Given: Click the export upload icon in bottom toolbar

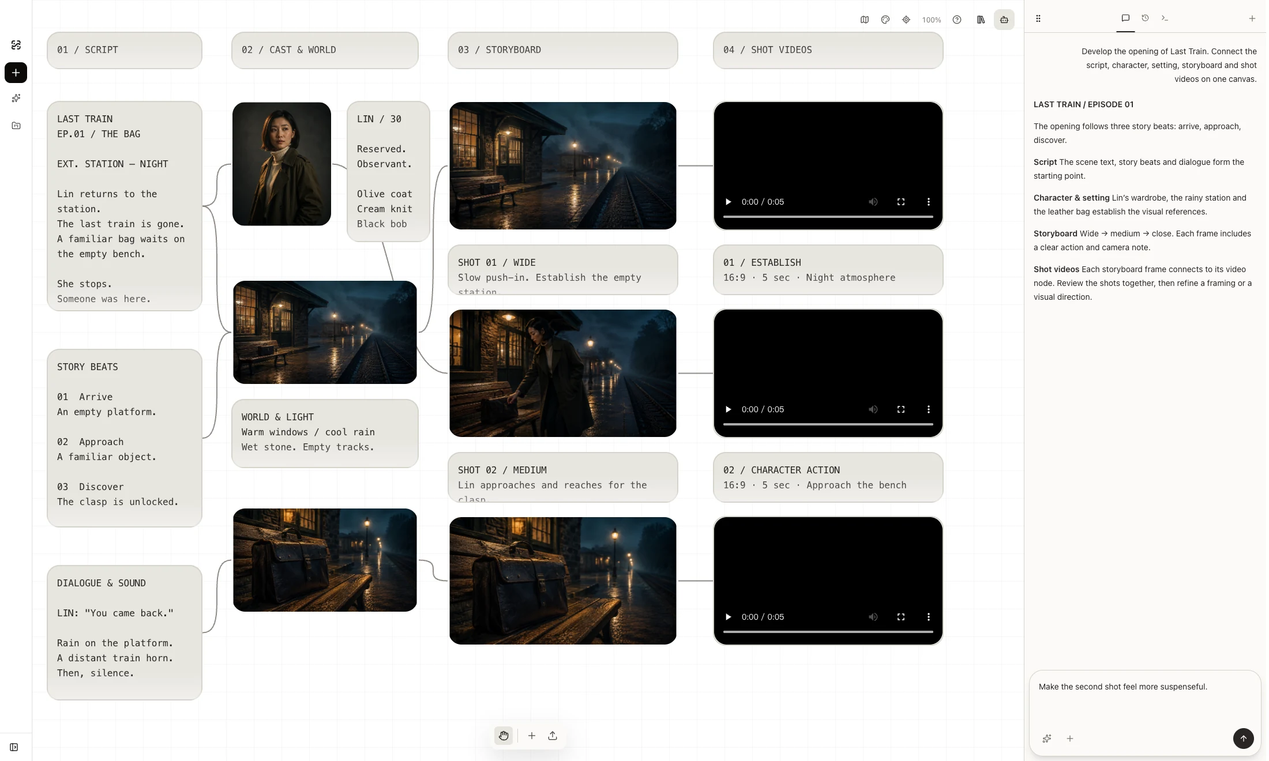Looking at the screenshot, I should pyautogui.click(x=553, y=736).
